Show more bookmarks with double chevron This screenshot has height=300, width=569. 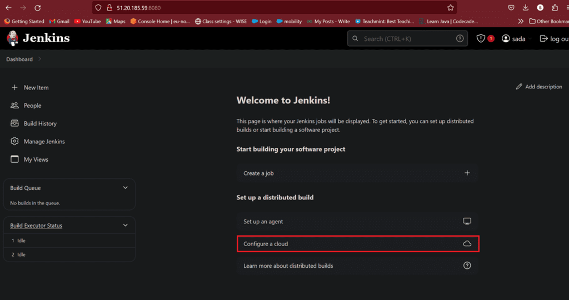click(x=521, y=22)
